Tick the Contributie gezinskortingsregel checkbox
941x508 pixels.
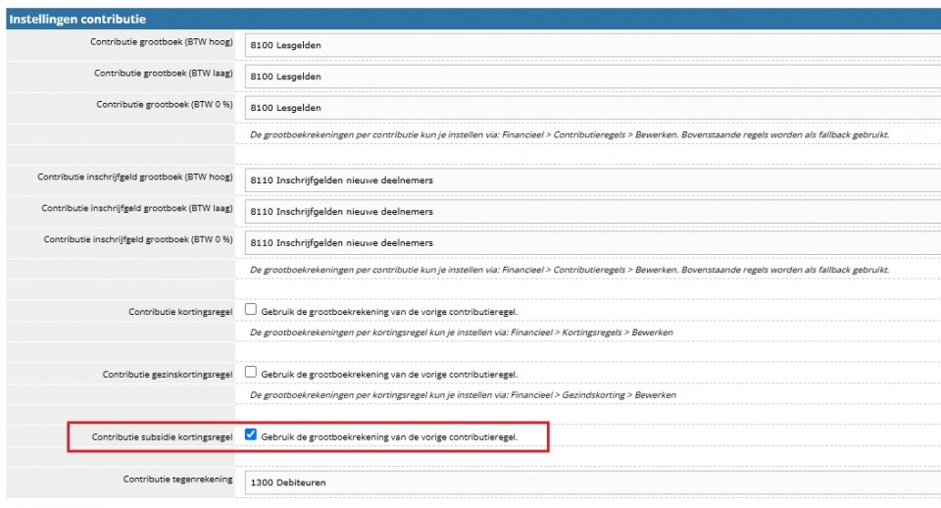[x=251, y=373]
